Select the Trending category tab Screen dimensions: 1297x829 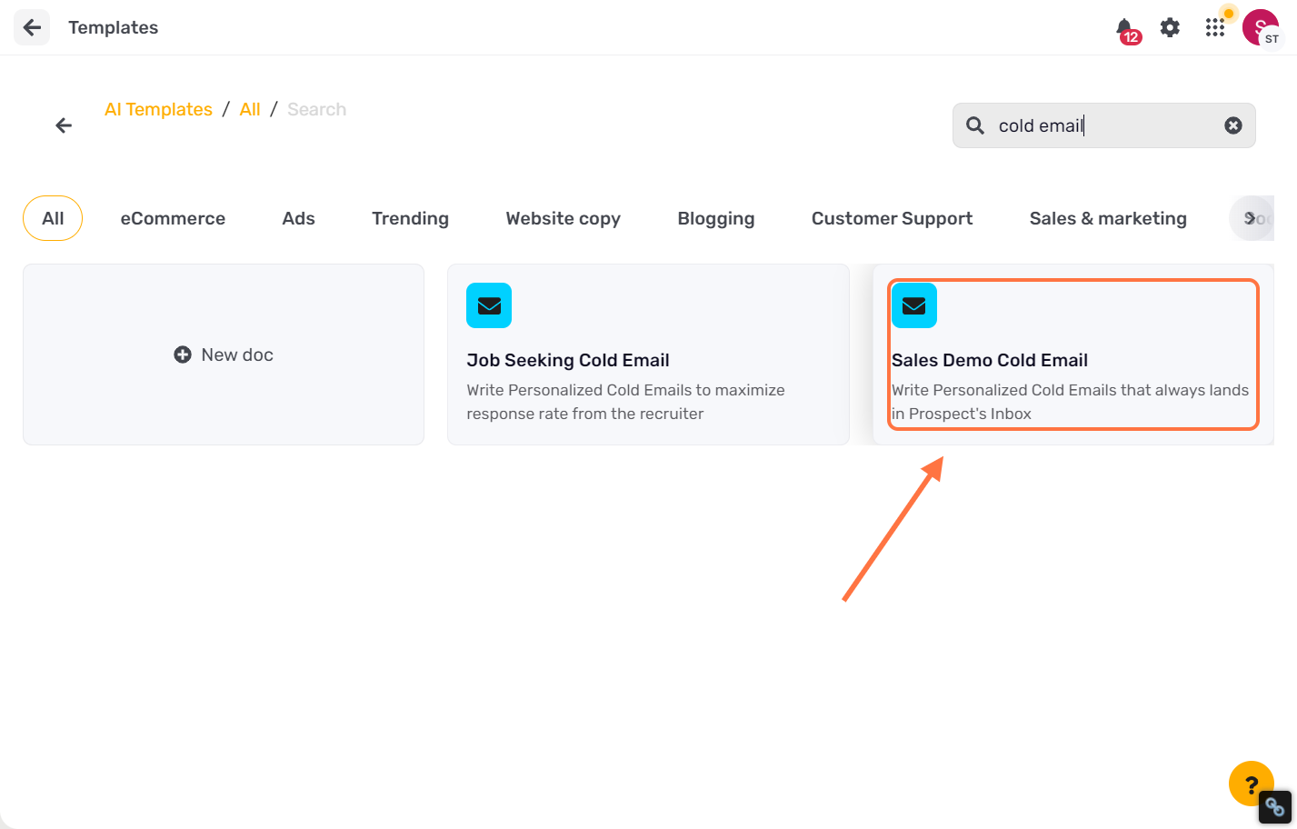(x=410, y=218)
